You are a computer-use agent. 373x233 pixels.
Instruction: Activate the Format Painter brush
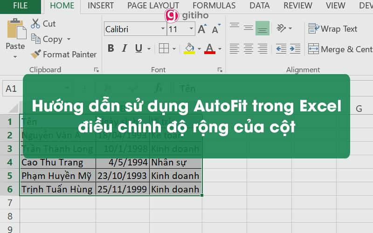click(64, 55)
